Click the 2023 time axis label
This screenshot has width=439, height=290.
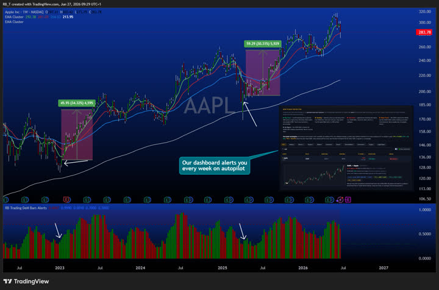point(60,267)
